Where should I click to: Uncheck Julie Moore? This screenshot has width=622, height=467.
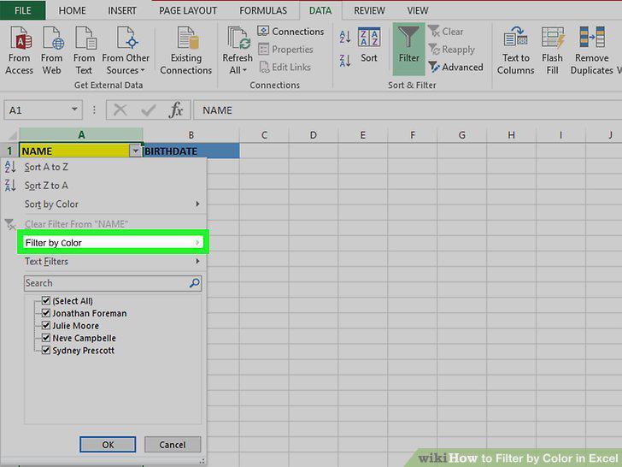[46, 325]
